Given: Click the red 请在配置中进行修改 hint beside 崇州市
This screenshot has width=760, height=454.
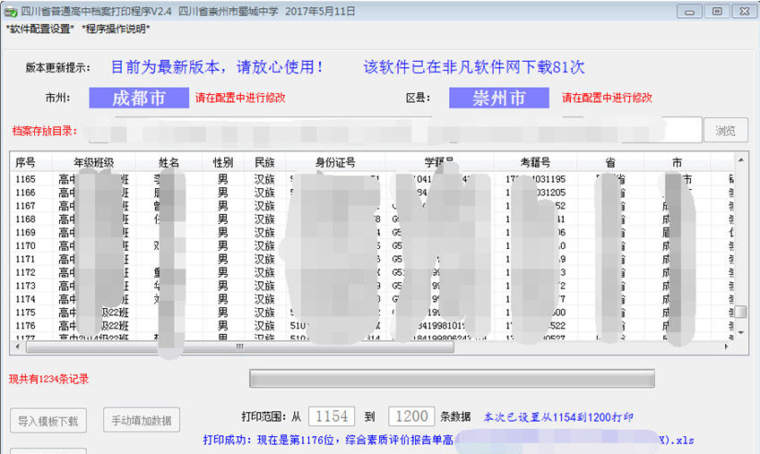Looking at the screenshot, I should point(607,98).
